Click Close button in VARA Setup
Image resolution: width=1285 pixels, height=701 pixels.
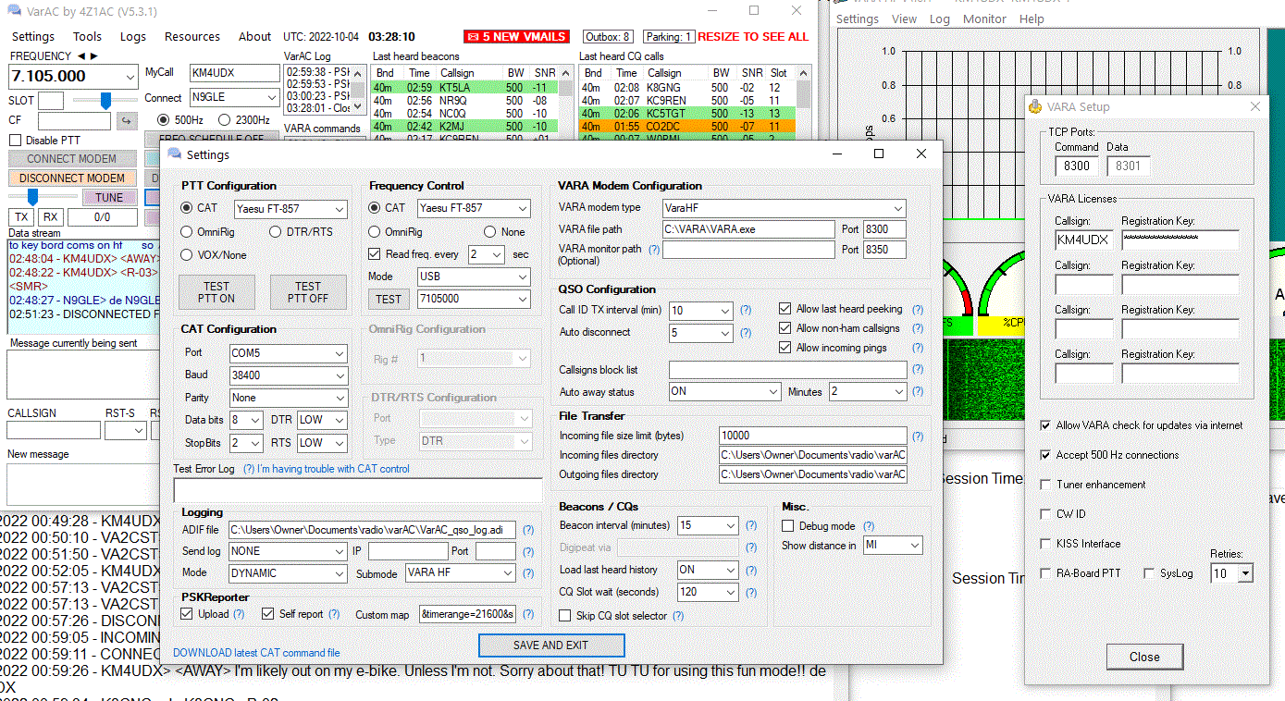1144,657
